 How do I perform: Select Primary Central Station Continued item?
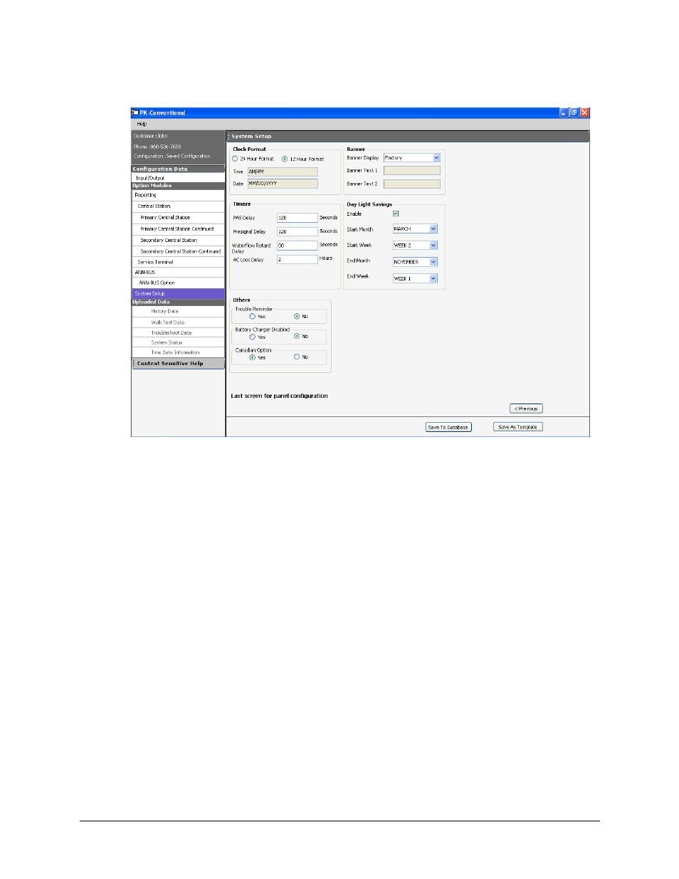click(178, 229)
